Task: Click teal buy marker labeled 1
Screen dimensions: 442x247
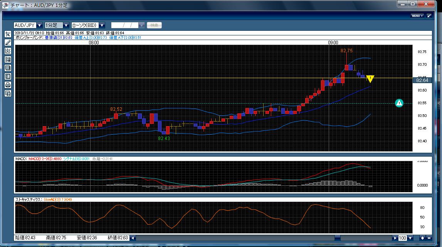Action: 399,103
